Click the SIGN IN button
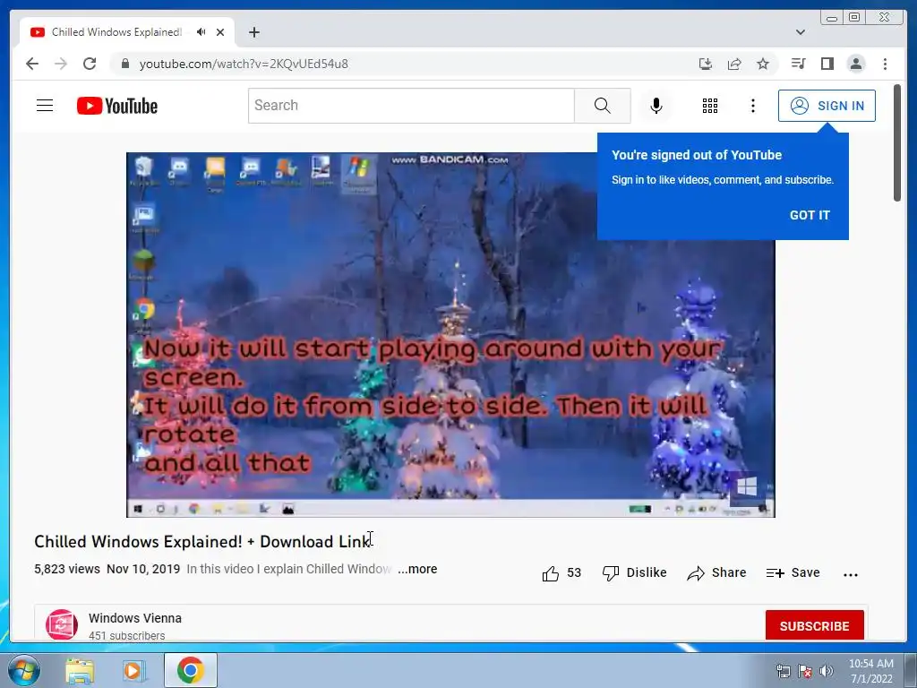The width and height of the screenshot is (917, 688). 827,106
